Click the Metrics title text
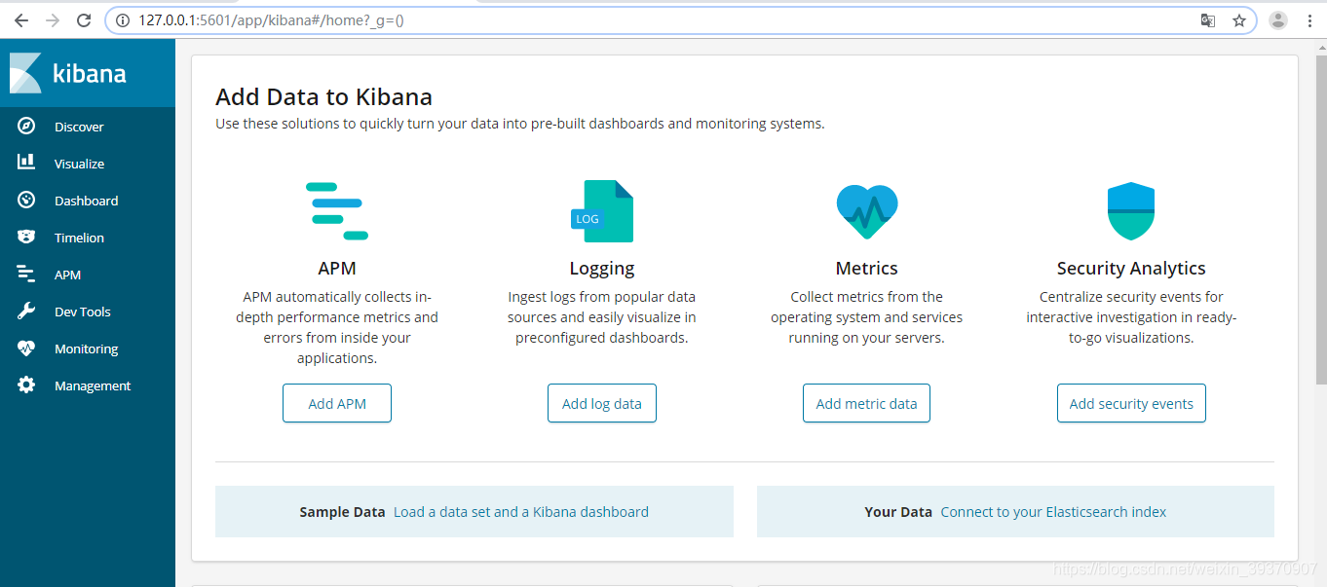The image size is (1327, 587). tap(867, 268)
